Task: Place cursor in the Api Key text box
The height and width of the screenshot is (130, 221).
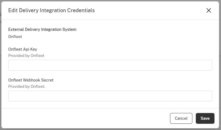Action: [110, 65]
